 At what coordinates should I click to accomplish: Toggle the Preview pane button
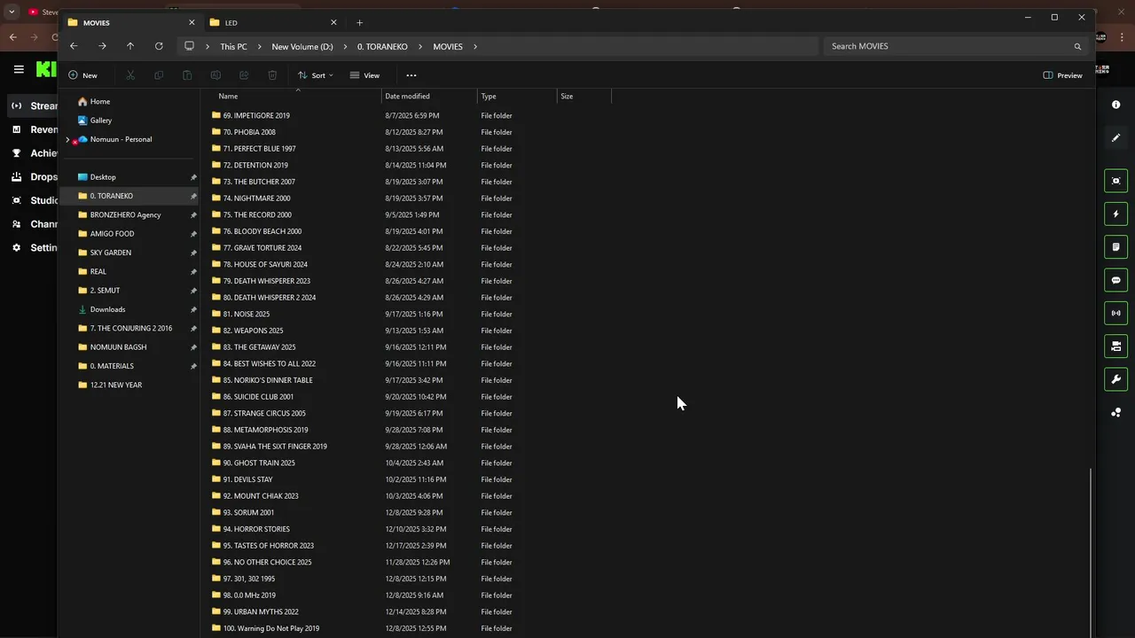pos(1063,75)
